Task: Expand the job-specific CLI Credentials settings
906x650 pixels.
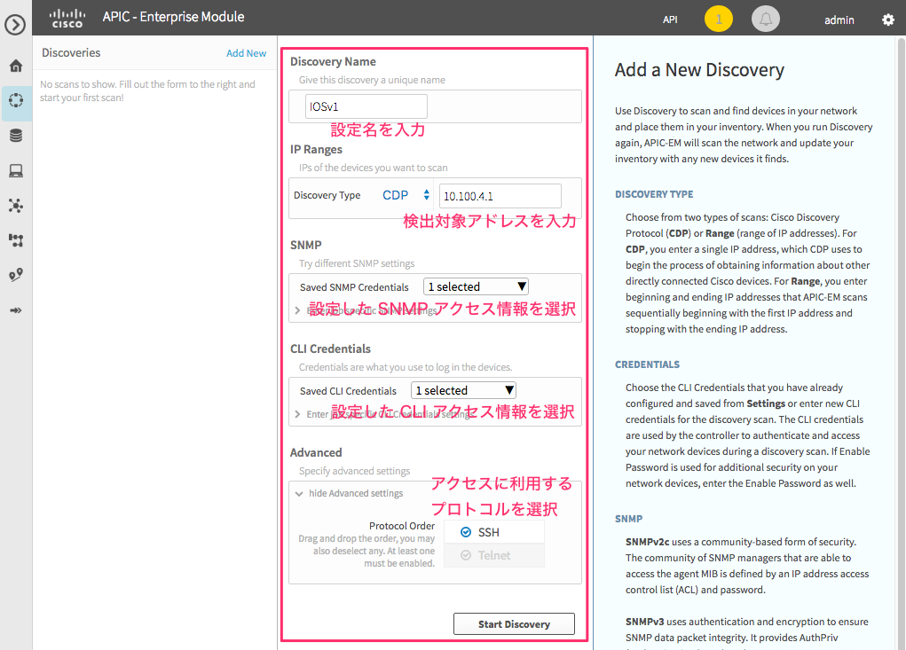Action: click(297, 414)
